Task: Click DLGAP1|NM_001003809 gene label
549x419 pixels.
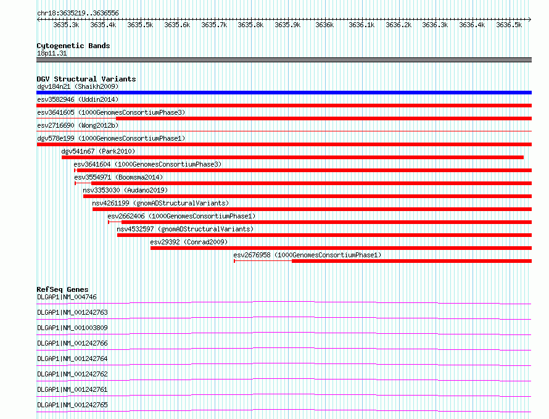Action: coord(72,328)
